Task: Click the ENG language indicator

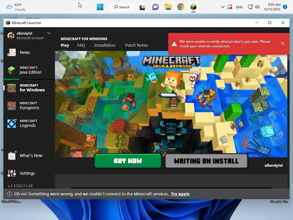Action: [x=239, y=7]
